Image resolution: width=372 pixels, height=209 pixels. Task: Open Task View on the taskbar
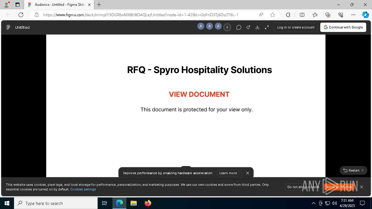(105, 203)
